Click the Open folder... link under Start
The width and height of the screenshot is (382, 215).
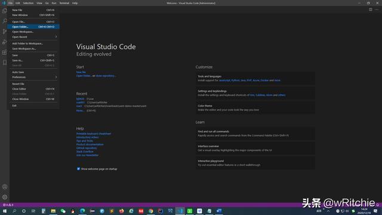pos(84,76)
